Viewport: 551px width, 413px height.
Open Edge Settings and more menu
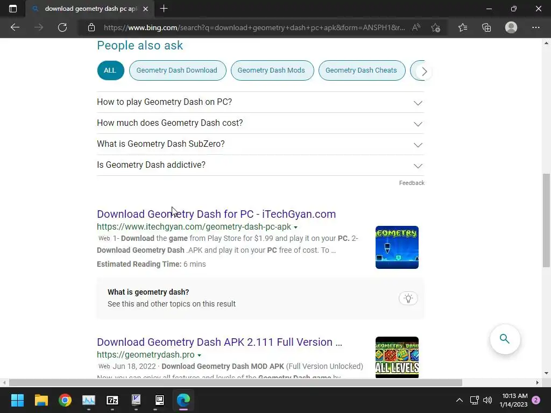535,27
